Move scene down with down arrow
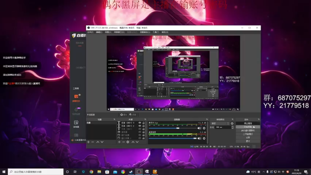 pyautogui.click(x=102, y=142)
